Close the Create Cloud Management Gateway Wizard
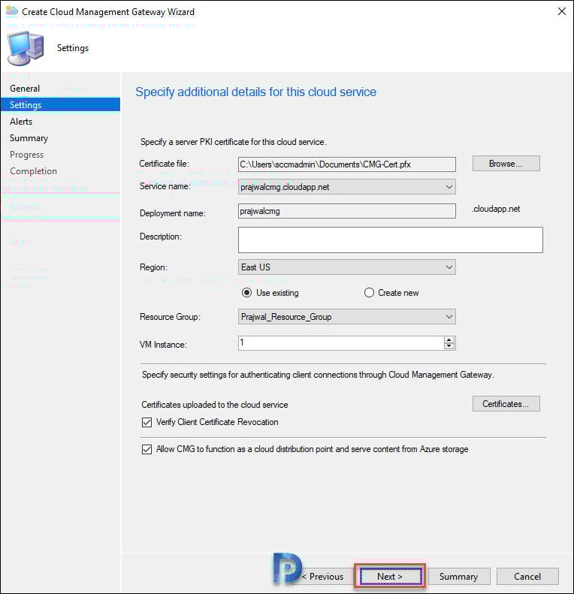574x594 pixels. click(561, 11)
